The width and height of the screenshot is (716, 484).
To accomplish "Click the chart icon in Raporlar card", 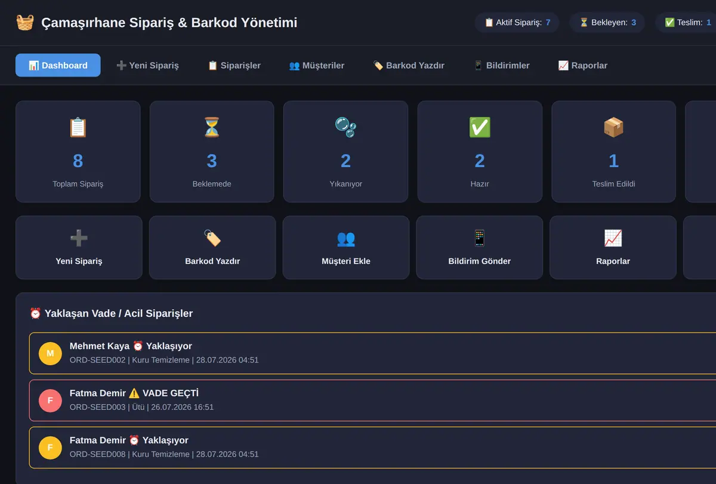I will [613, 238].
